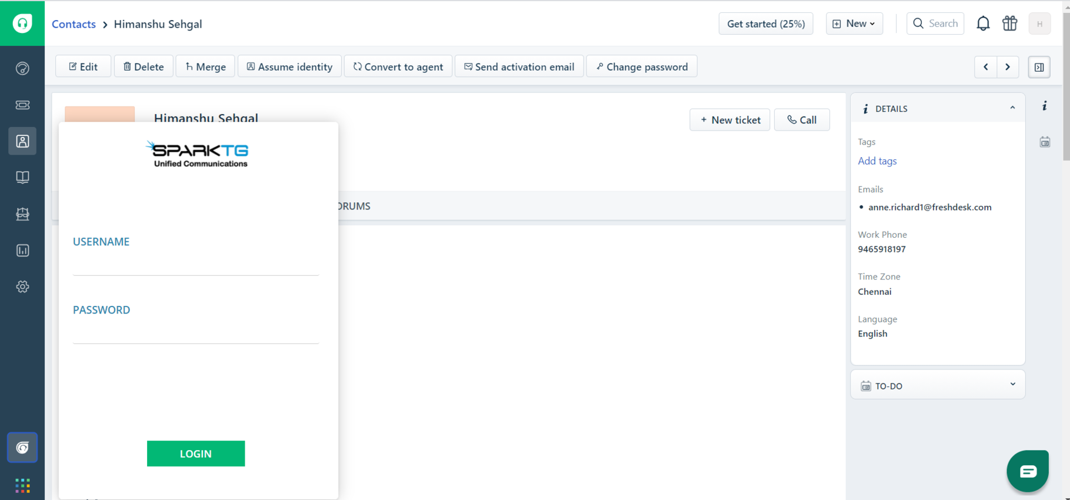Open the Forums sidebar icon
This screenshot has width=1070, height=500.
tap(22, 214)
